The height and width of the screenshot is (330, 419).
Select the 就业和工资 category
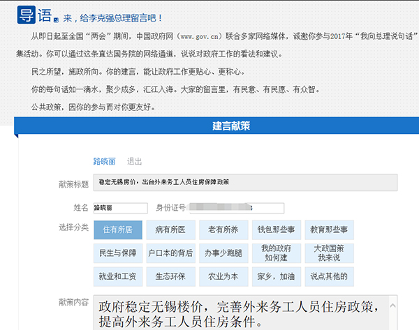(118, 276)
